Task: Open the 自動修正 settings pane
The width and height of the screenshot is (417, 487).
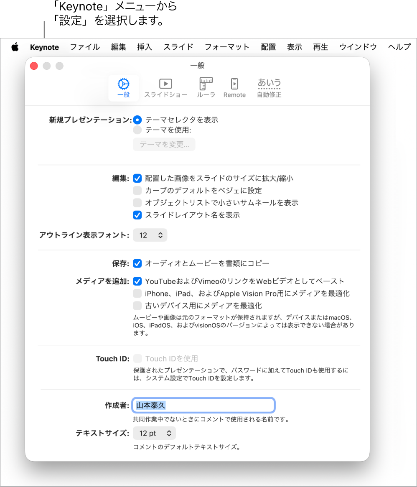Action: click(269, 86)
